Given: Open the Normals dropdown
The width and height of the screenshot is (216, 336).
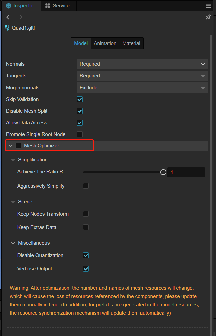Looking at the screenshot, I should 142,64.
